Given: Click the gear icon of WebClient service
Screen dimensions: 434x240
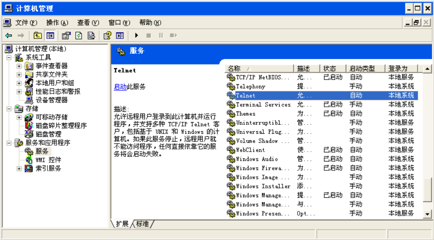Looking at the screenshot, I should click(x=231, y=149).
